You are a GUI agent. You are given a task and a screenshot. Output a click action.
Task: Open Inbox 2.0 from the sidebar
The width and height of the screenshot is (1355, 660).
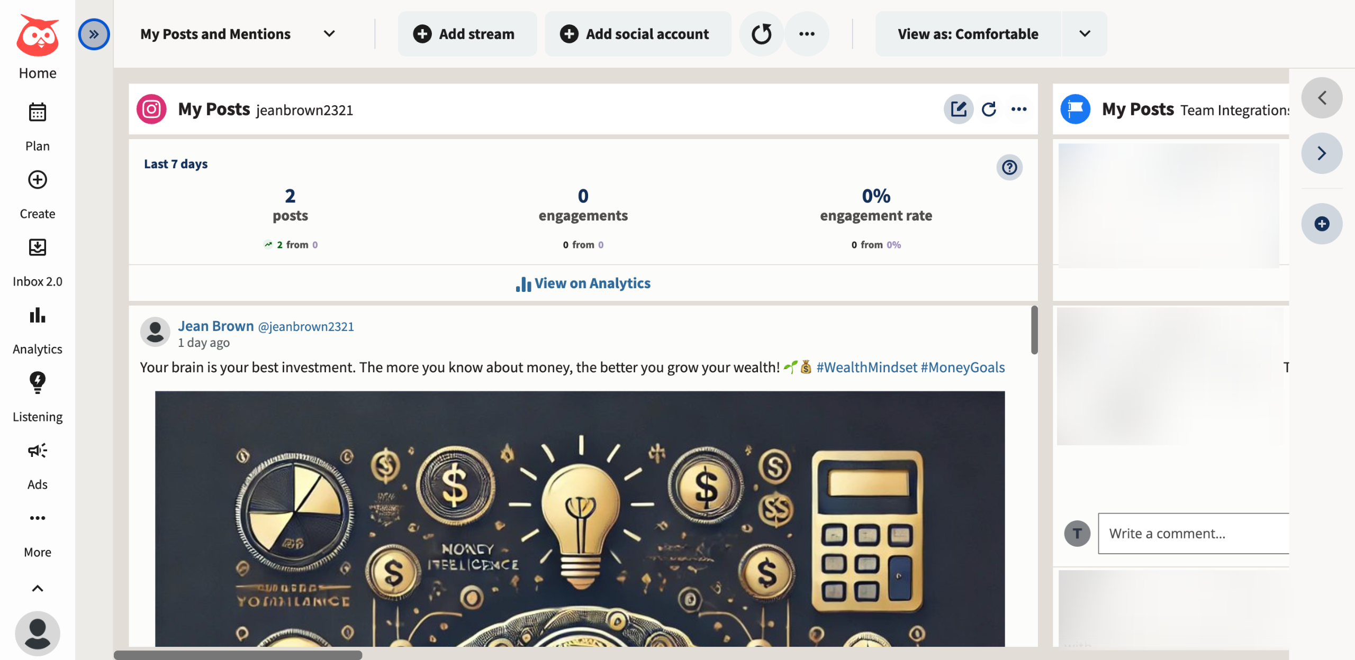pyautogui.click(x=37, y=247)
